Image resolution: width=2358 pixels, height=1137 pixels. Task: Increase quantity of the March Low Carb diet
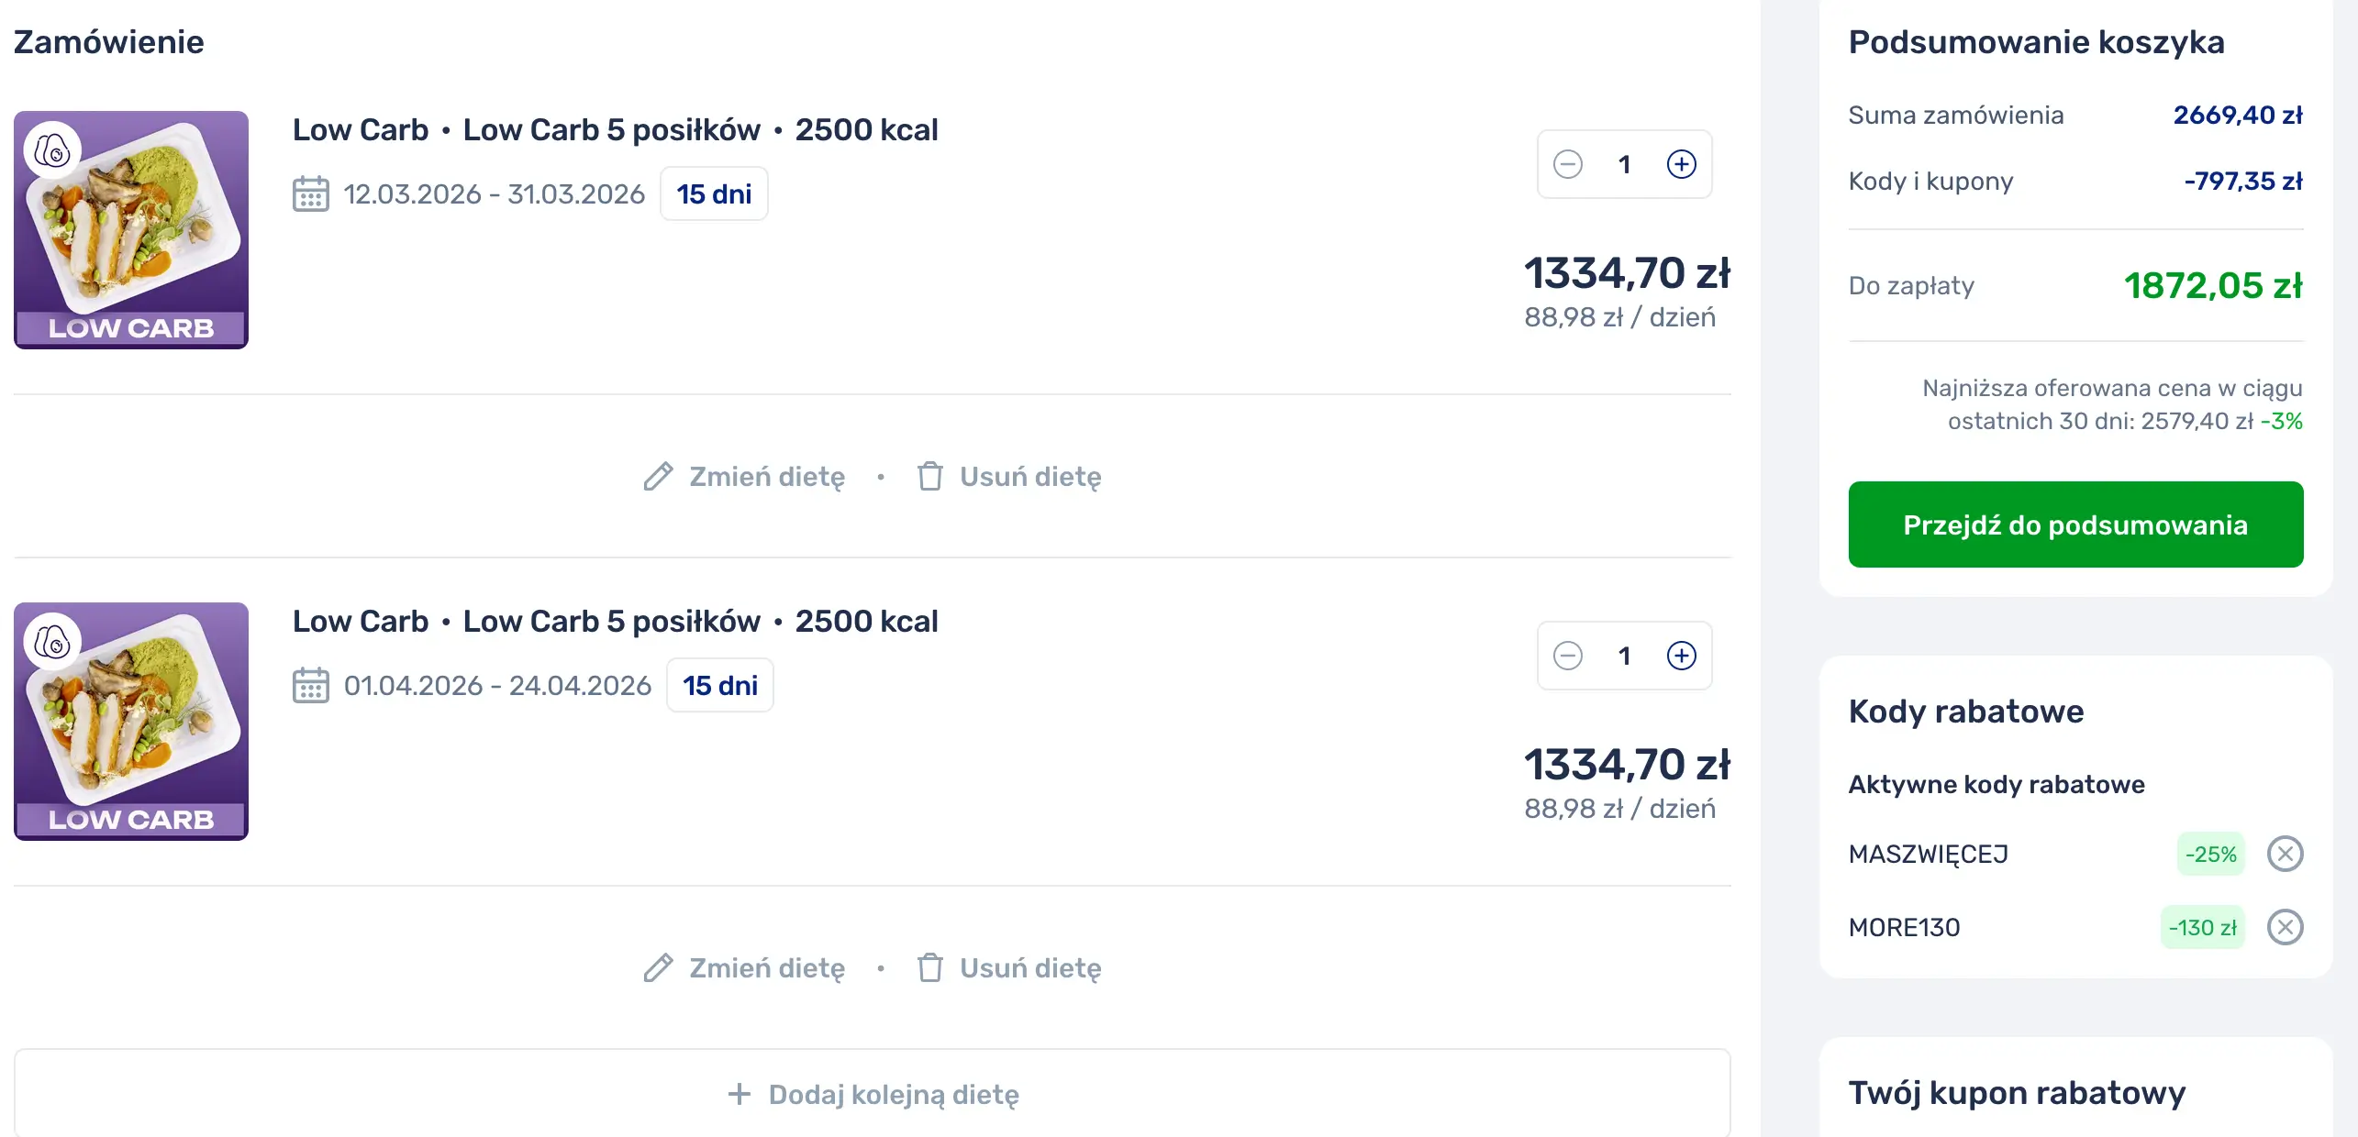1681,165
